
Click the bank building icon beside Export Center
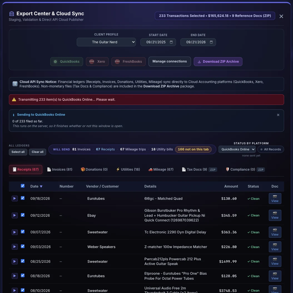tap(12, 14)
